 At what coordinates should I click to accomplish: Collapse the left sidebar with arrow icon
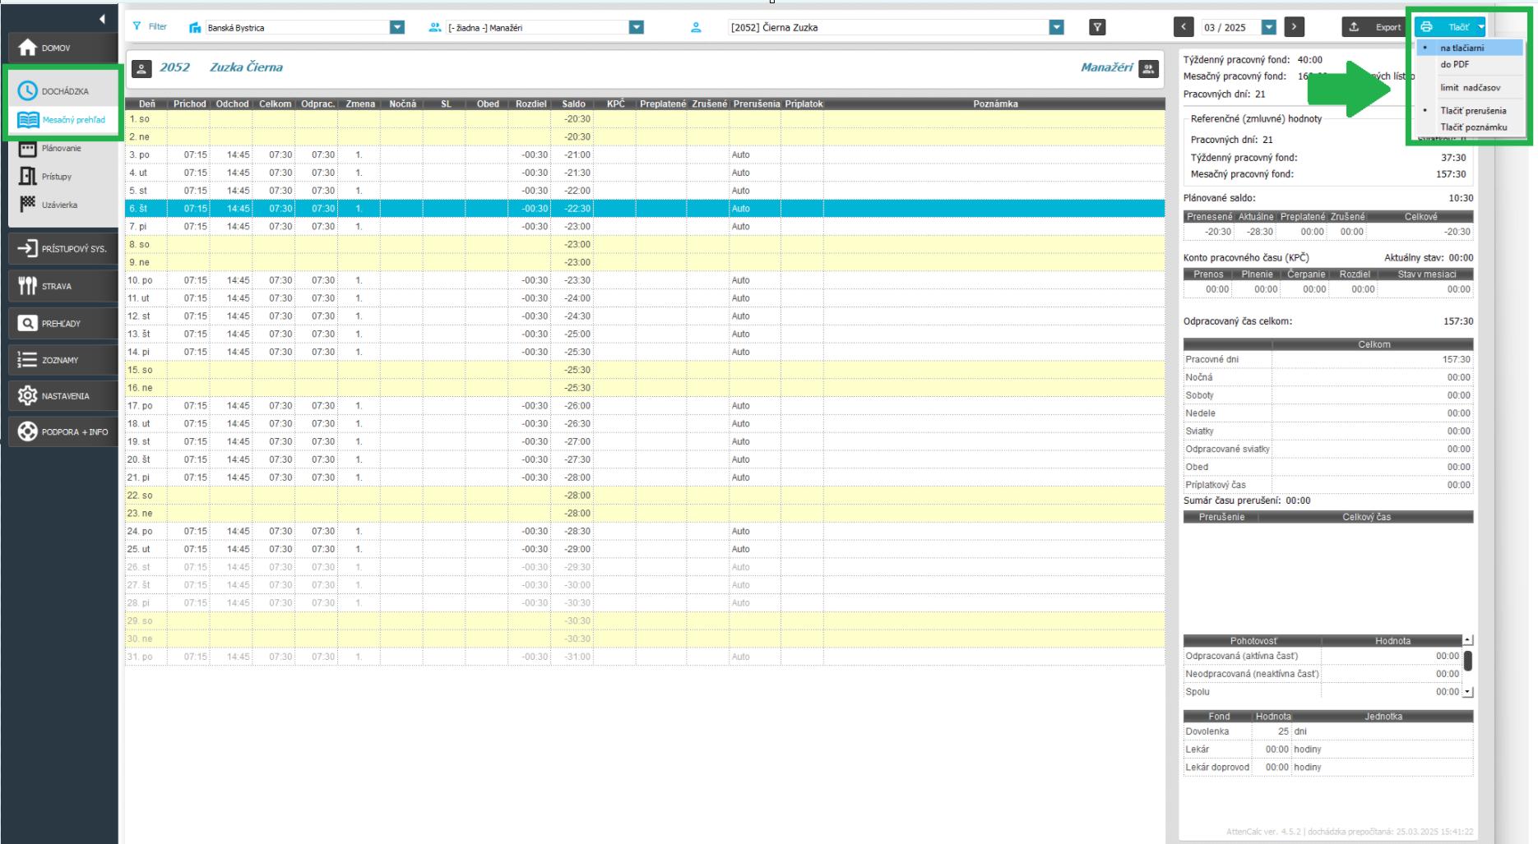click(x=102, y=19)
